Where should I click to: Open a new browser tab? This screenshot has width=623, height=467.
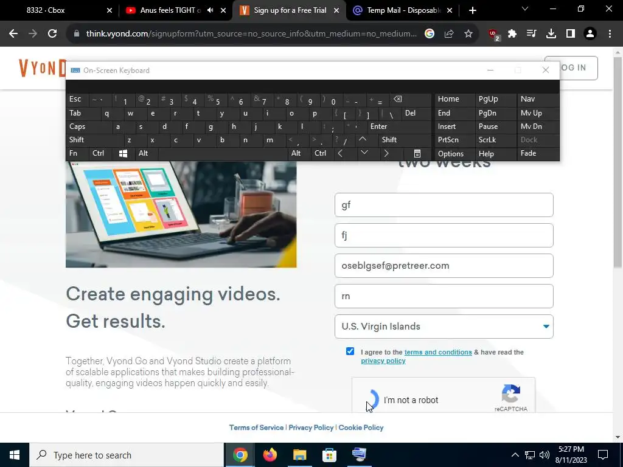tap(472, 10)
